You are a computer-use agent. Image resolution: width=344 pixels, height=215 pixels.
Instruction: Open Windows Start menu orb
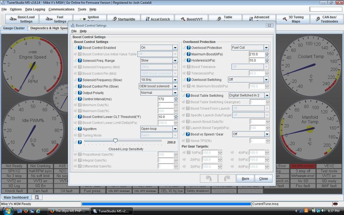[x=7, y=211]
